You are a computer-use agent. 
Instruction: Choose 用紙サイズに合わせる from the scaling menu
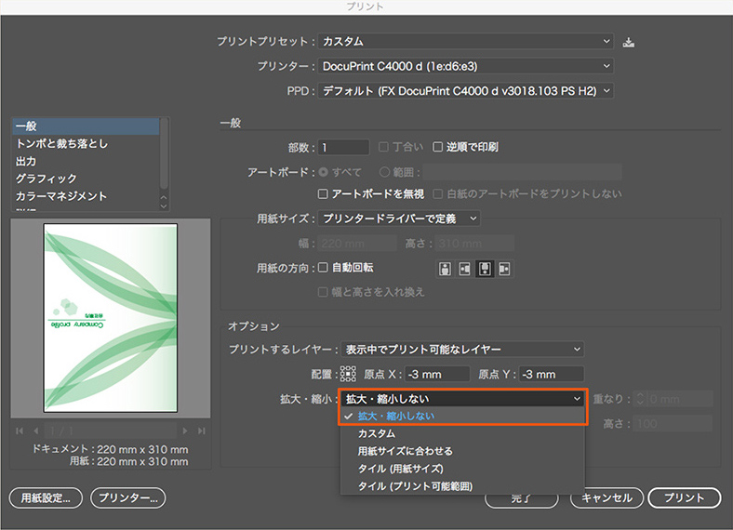(x=406, y=451)
